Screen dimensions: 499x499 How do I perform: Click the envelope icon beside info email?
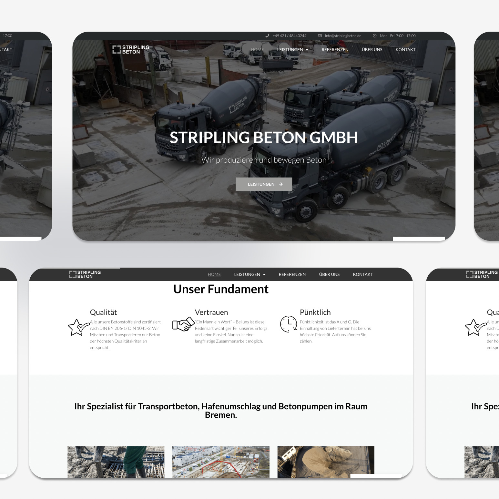[320, 36]
